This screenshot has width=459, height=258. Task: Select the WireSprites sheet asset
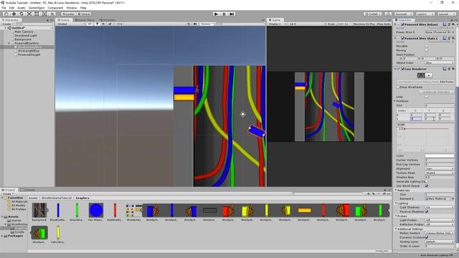pyautogui.click(x=133, y=212)
